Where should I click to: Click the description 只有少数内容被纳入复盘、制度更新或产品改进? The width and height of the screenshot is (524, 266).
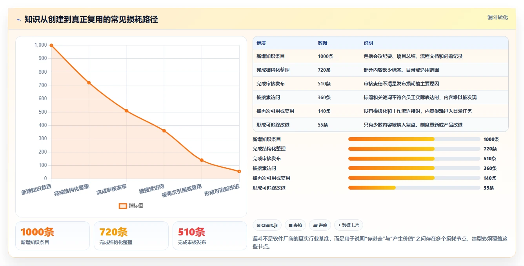click(x=413, y=125)
